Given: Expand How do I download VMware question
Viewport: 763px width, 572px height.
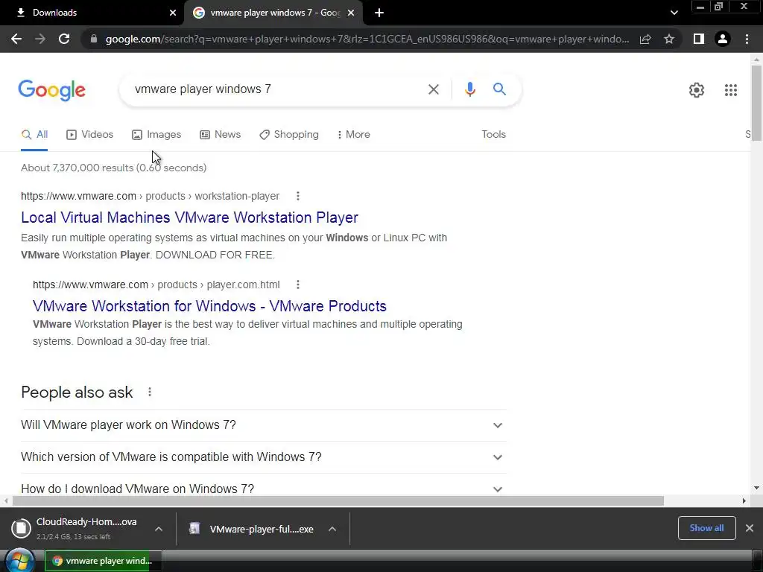Looking at the screenshot, I should (263, 489).
